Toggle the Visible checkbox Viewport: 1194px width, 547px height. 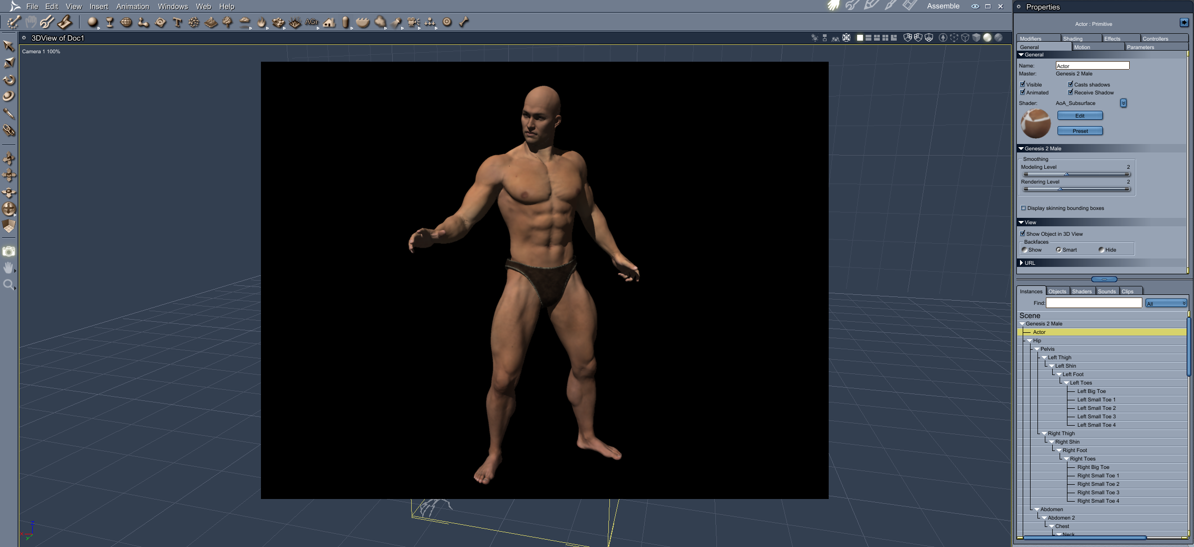(x=1023, y=84)
